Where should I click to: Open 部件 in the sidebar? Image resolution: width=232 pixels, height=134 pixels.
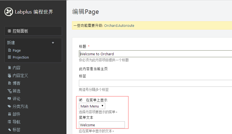coord(16,114)
